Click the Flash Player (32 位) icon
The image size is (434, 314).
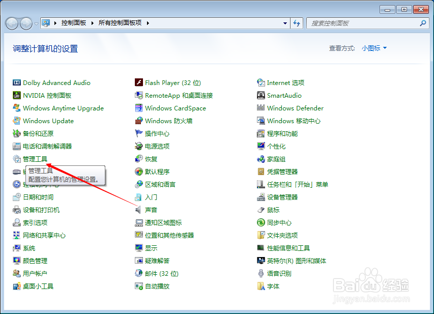[139, 82]
